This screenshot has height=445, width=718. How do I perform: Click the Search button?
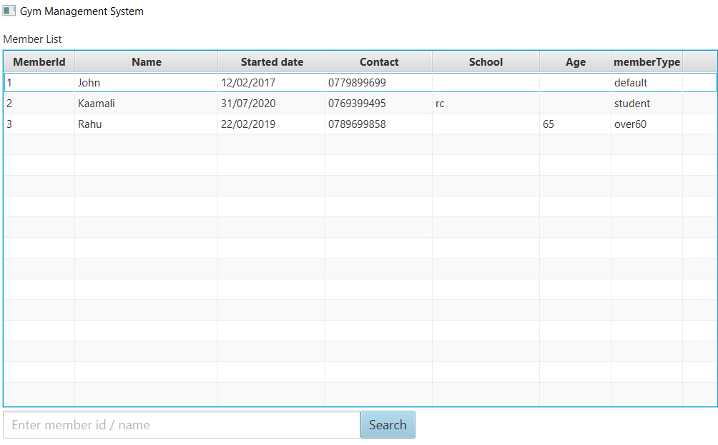388,425
